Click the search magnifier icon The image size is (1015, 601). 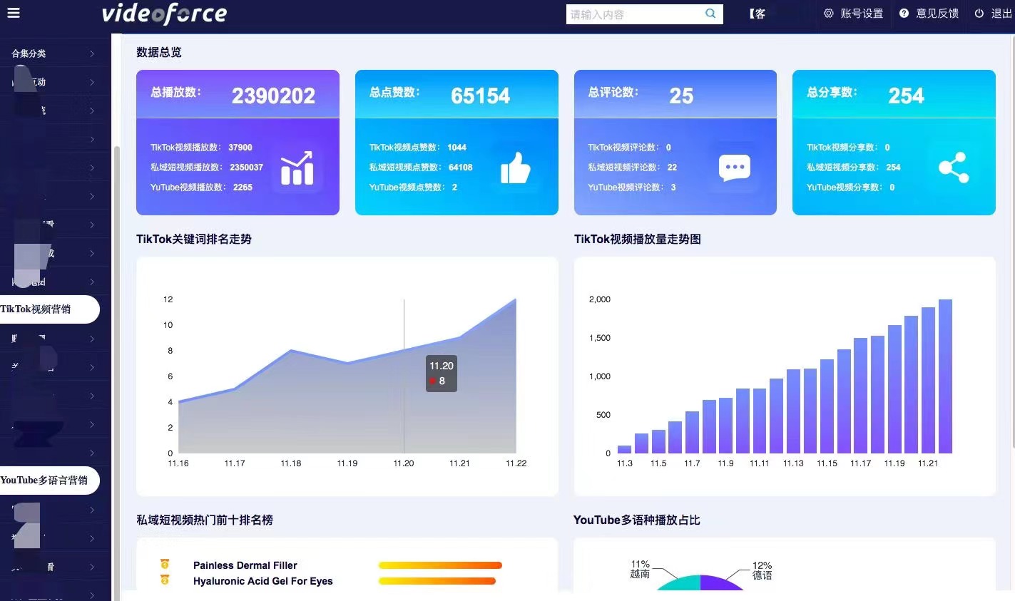tap(710, 14)
